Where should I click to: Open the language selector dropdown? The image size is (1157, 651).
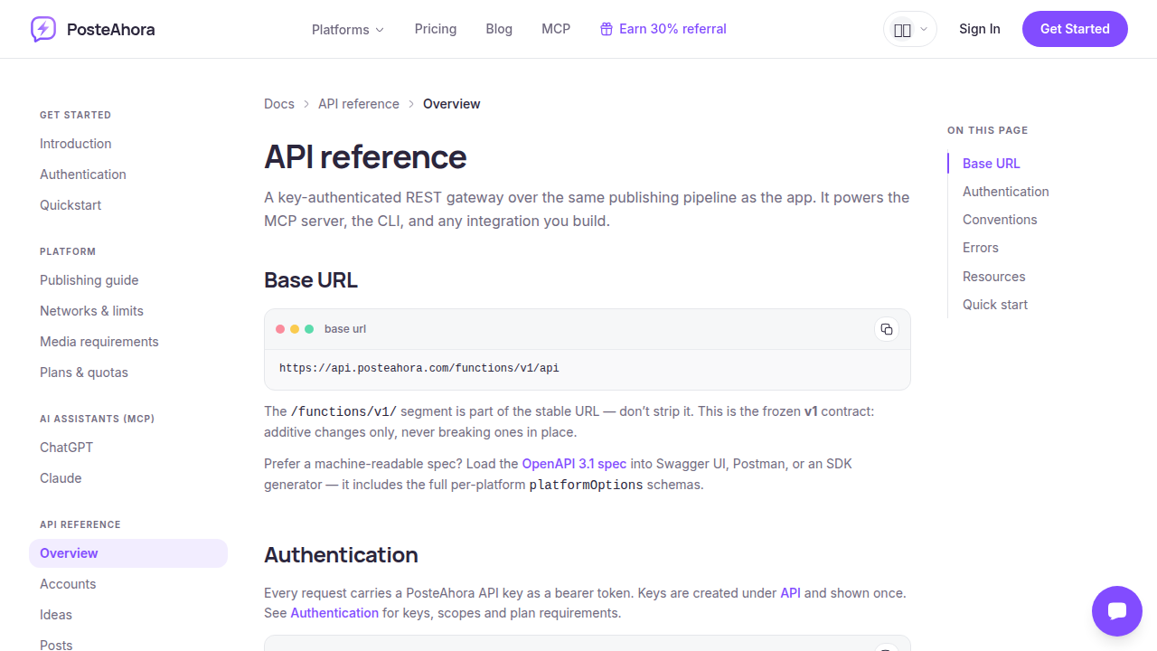pos(910,29)
